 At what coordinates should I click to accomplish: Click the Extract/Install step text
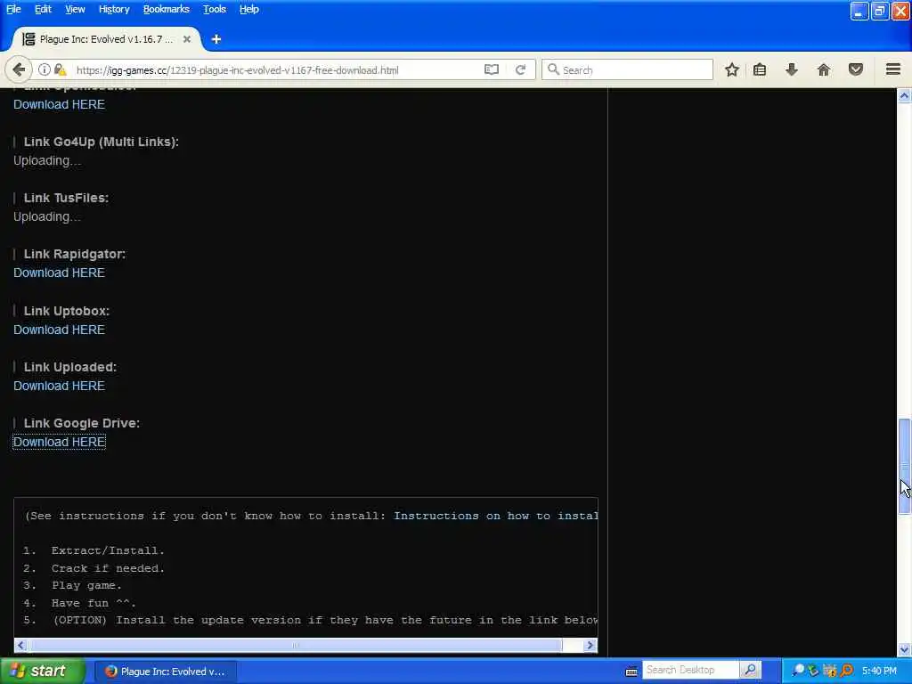[x=108, y=550]
